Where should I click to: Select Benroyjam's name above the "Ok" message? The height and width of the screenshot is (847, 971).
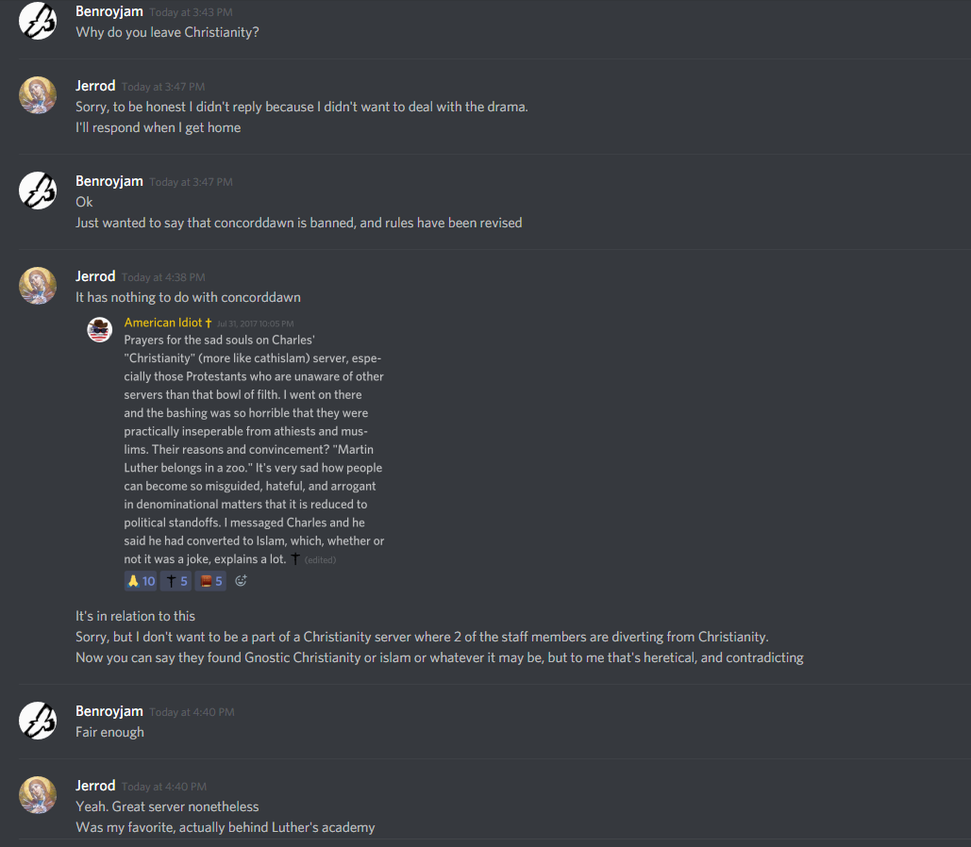[x=109, y=181]
